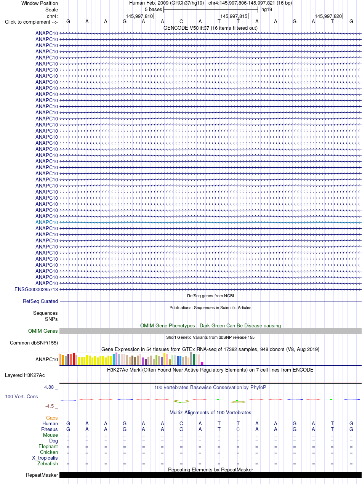Click the 'Dog' alignment row label
The height and width of the screenshot is (484, 362).
[x=54, y=441]
